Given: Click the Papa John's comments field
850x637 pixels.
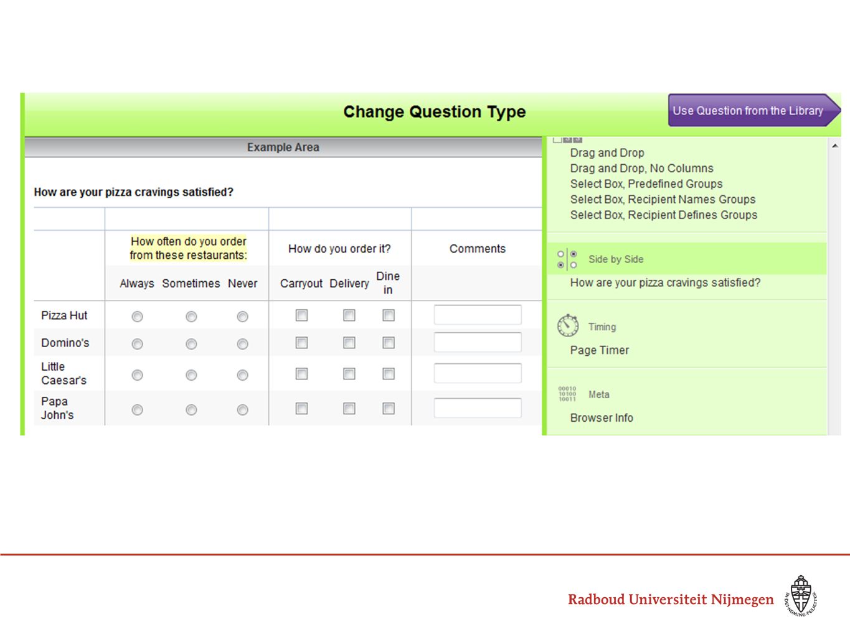Looking at the screenshot, I should 478,408.
